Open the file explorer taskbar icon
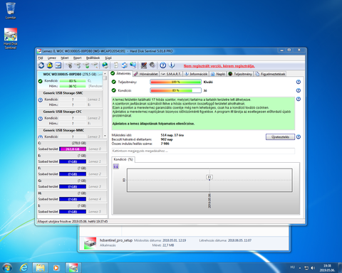 (40, 268)
